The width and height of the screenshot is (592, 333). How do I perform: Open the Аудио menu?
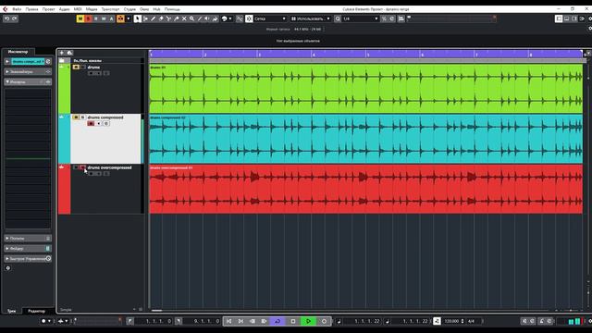pyautogui.click(x=64, y=9)
